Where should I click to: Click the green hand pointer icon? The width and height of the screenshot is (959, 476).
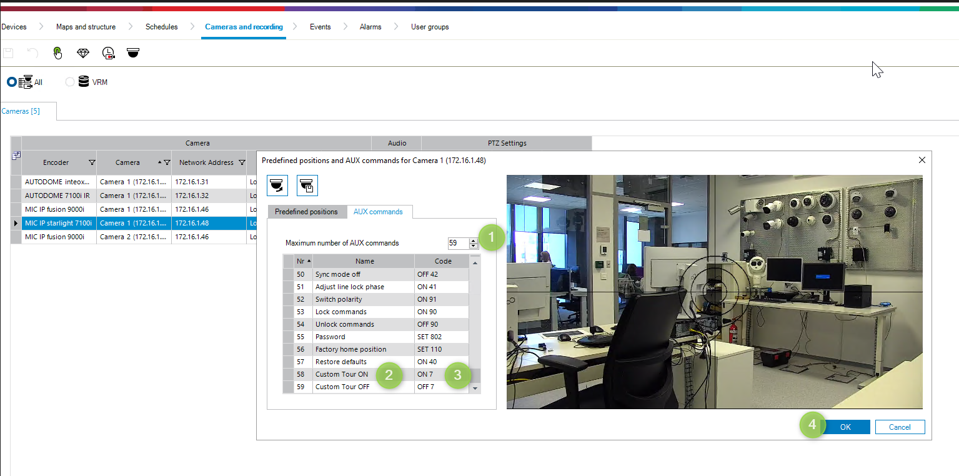point(57,53)
